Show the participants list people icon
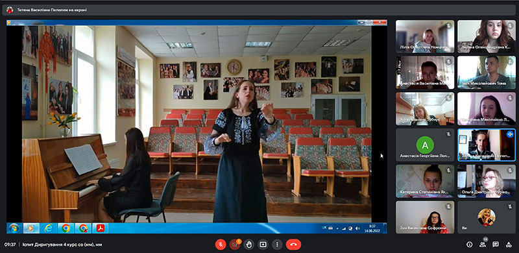Image resolution: width=519 pixels, height=253 pixels. [x=483, y=245]
